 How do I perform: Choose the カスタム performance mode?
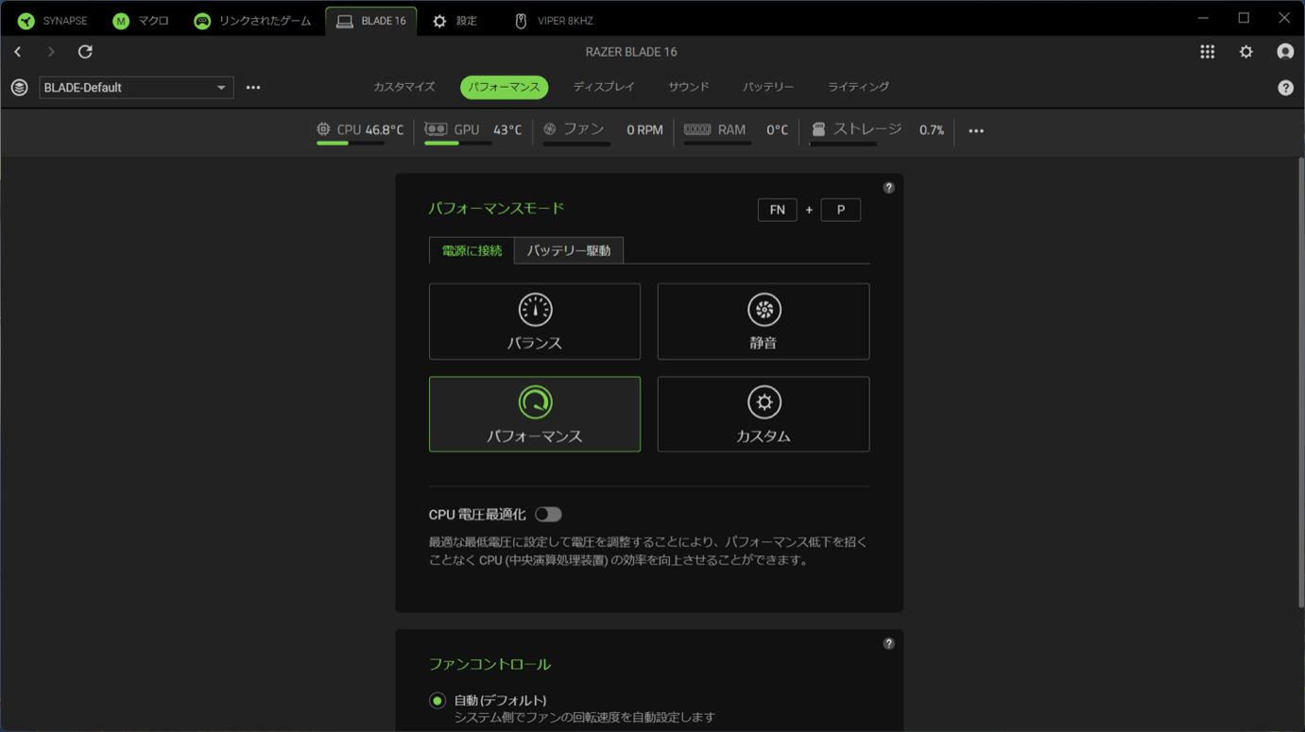[764, 414]
